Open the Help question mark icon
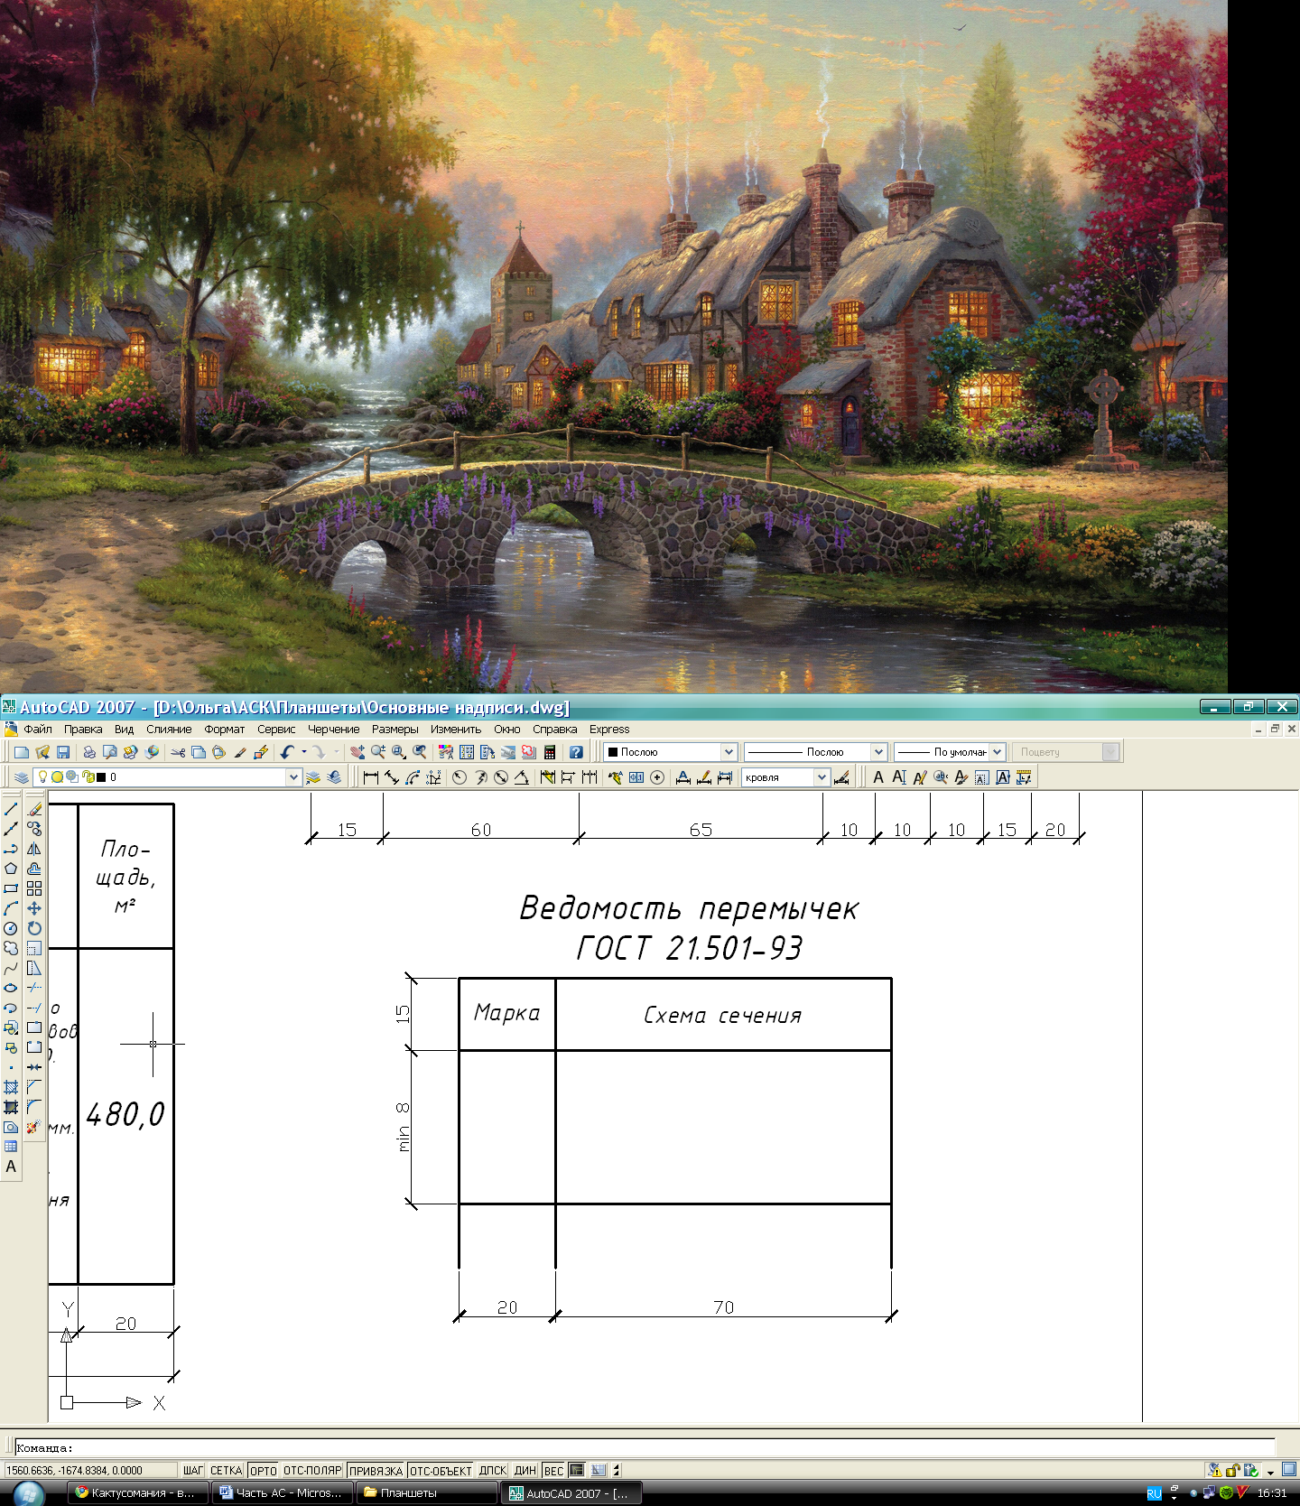Screen dimensions: 1300x1506 pyautogui.click(x=576, y=752)
